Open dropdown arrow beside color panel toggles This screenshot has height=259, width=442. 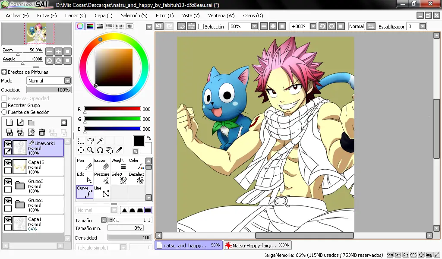149,27
